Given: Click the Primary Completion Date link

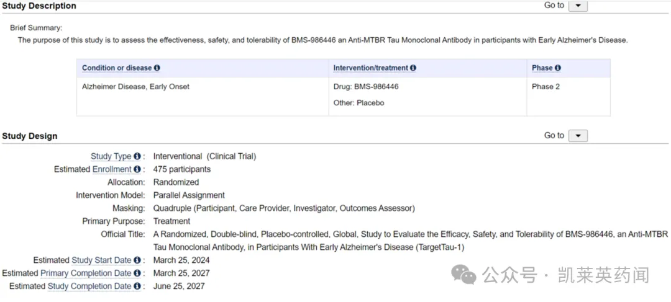Looking at the screenshot, I should click(86, 273).
